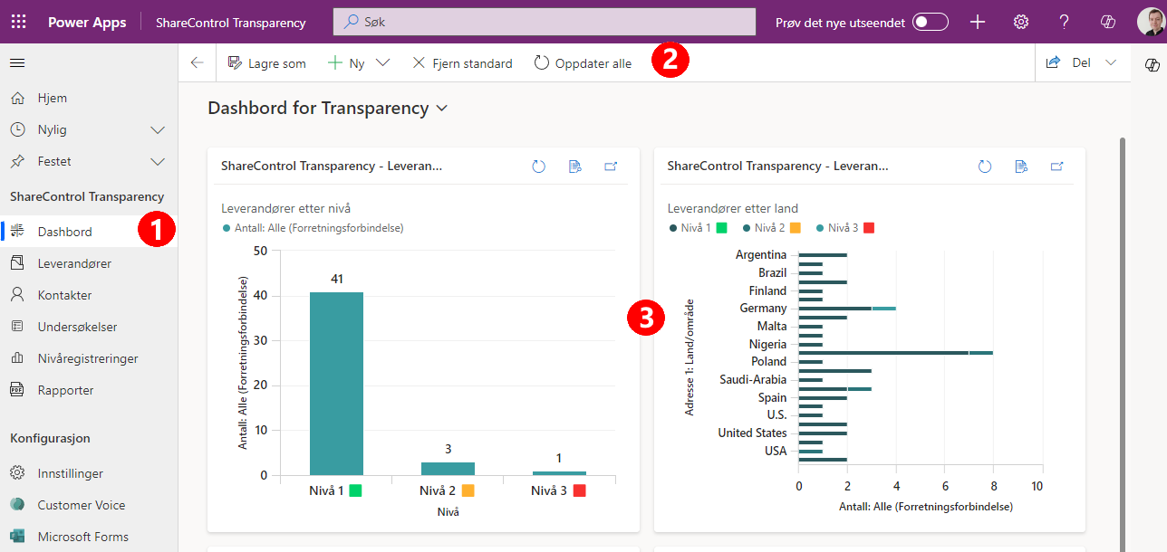Click the Undersøkelser sidebar icon
This screenshot has width=1167, height=552.
(x=17, y=327)
